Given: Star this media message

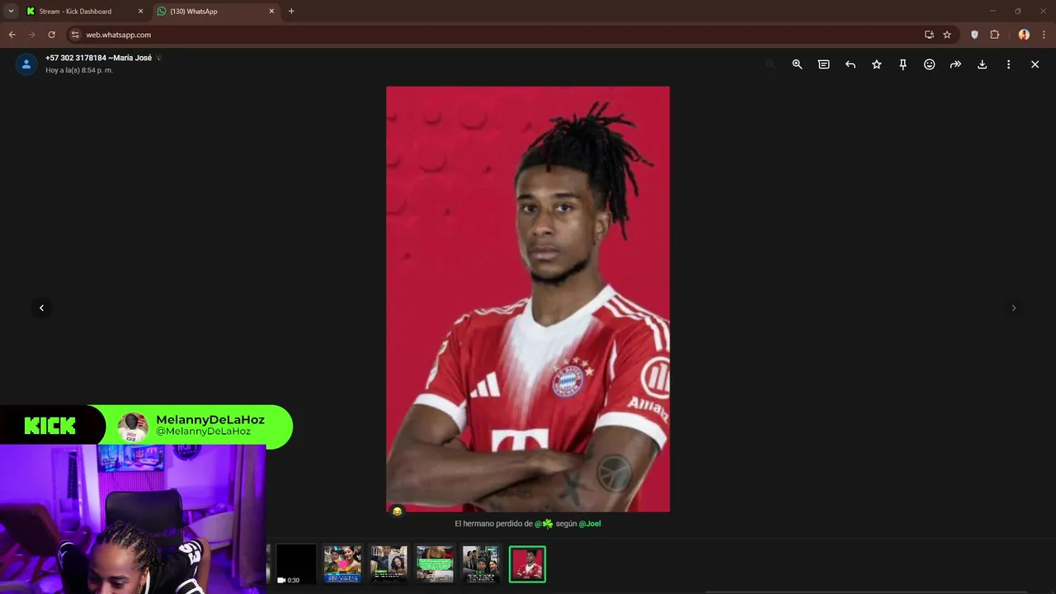Looking at the screenshot, I should (x=876, y=64).
